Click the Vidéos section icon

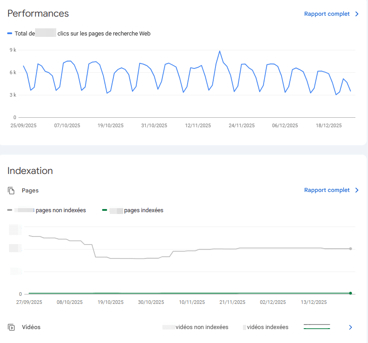tap(11, 327)
